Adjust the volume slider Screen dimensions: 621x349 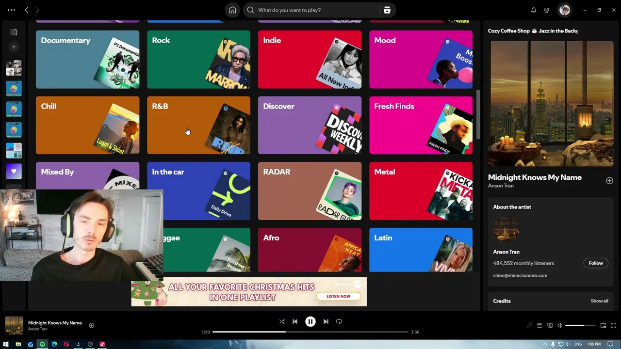[x=580, y=326]
